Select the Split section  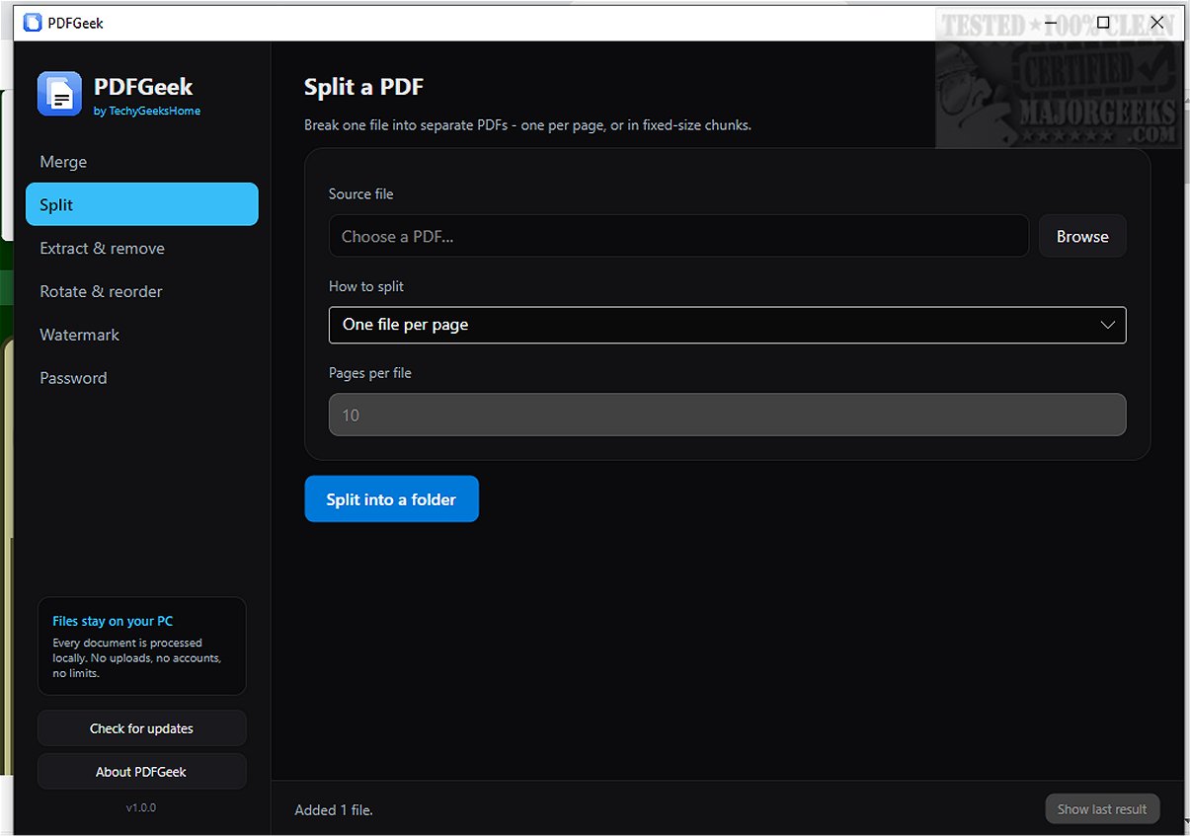tap(142, 204)
